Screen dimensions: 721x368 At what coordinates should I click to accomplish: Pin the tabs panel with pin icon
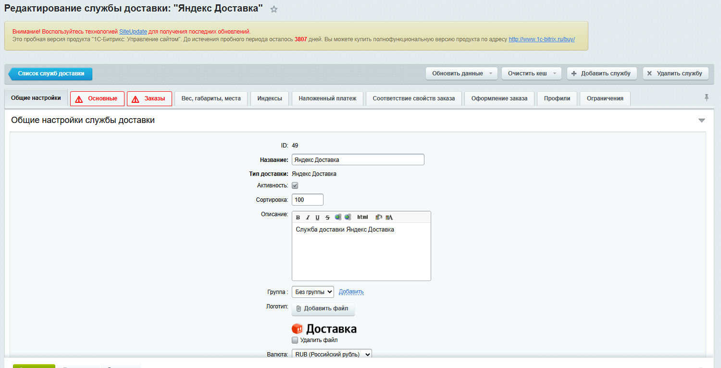[707, 98]
